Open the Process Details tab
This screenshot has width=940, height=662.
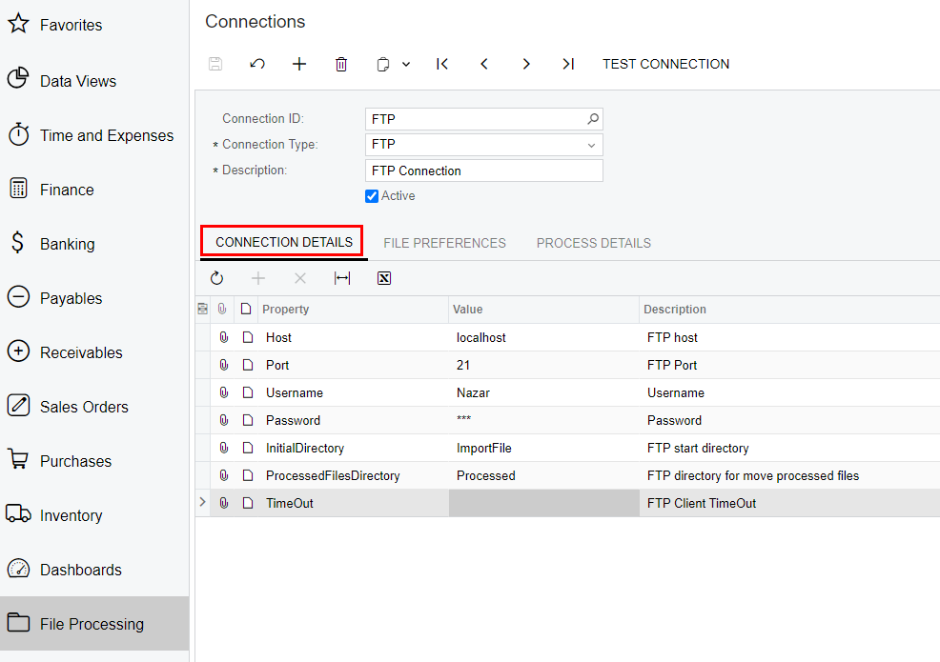[x=593, y=243]
